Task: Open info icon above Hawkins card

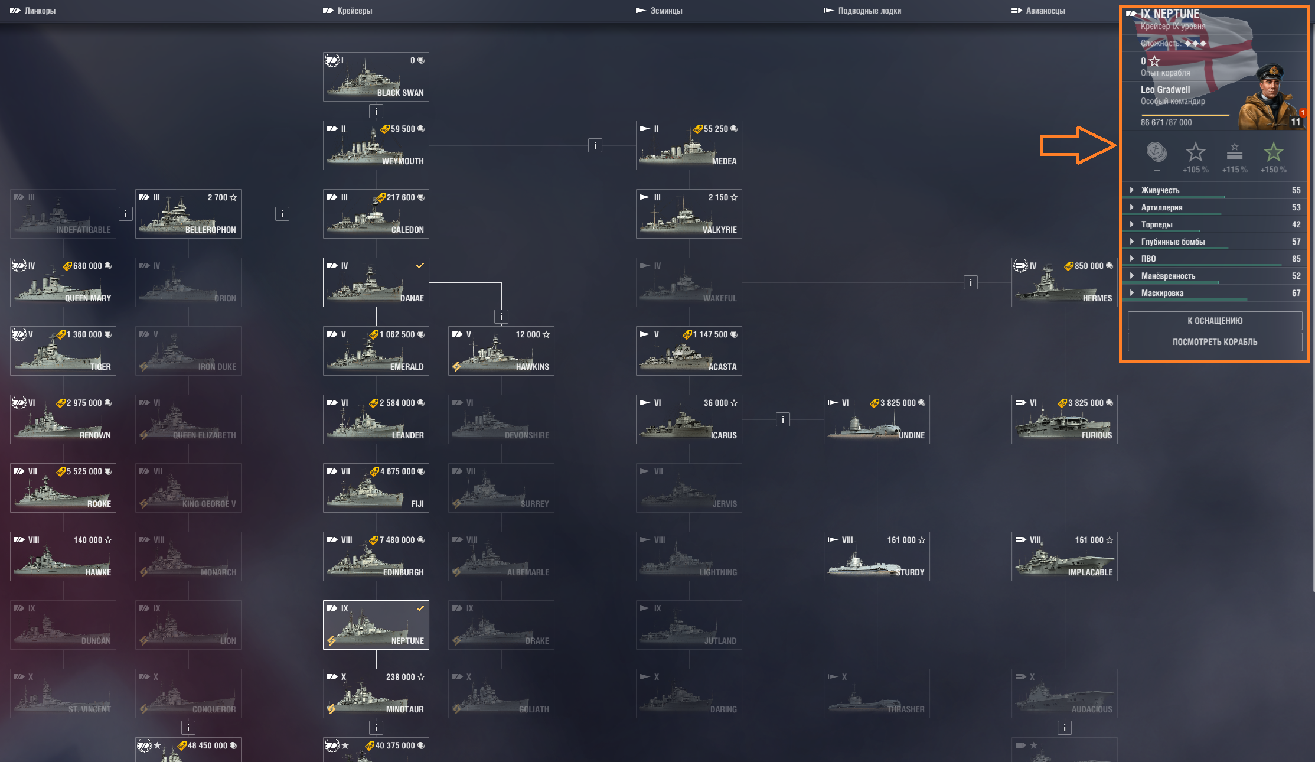Action: 501,317
